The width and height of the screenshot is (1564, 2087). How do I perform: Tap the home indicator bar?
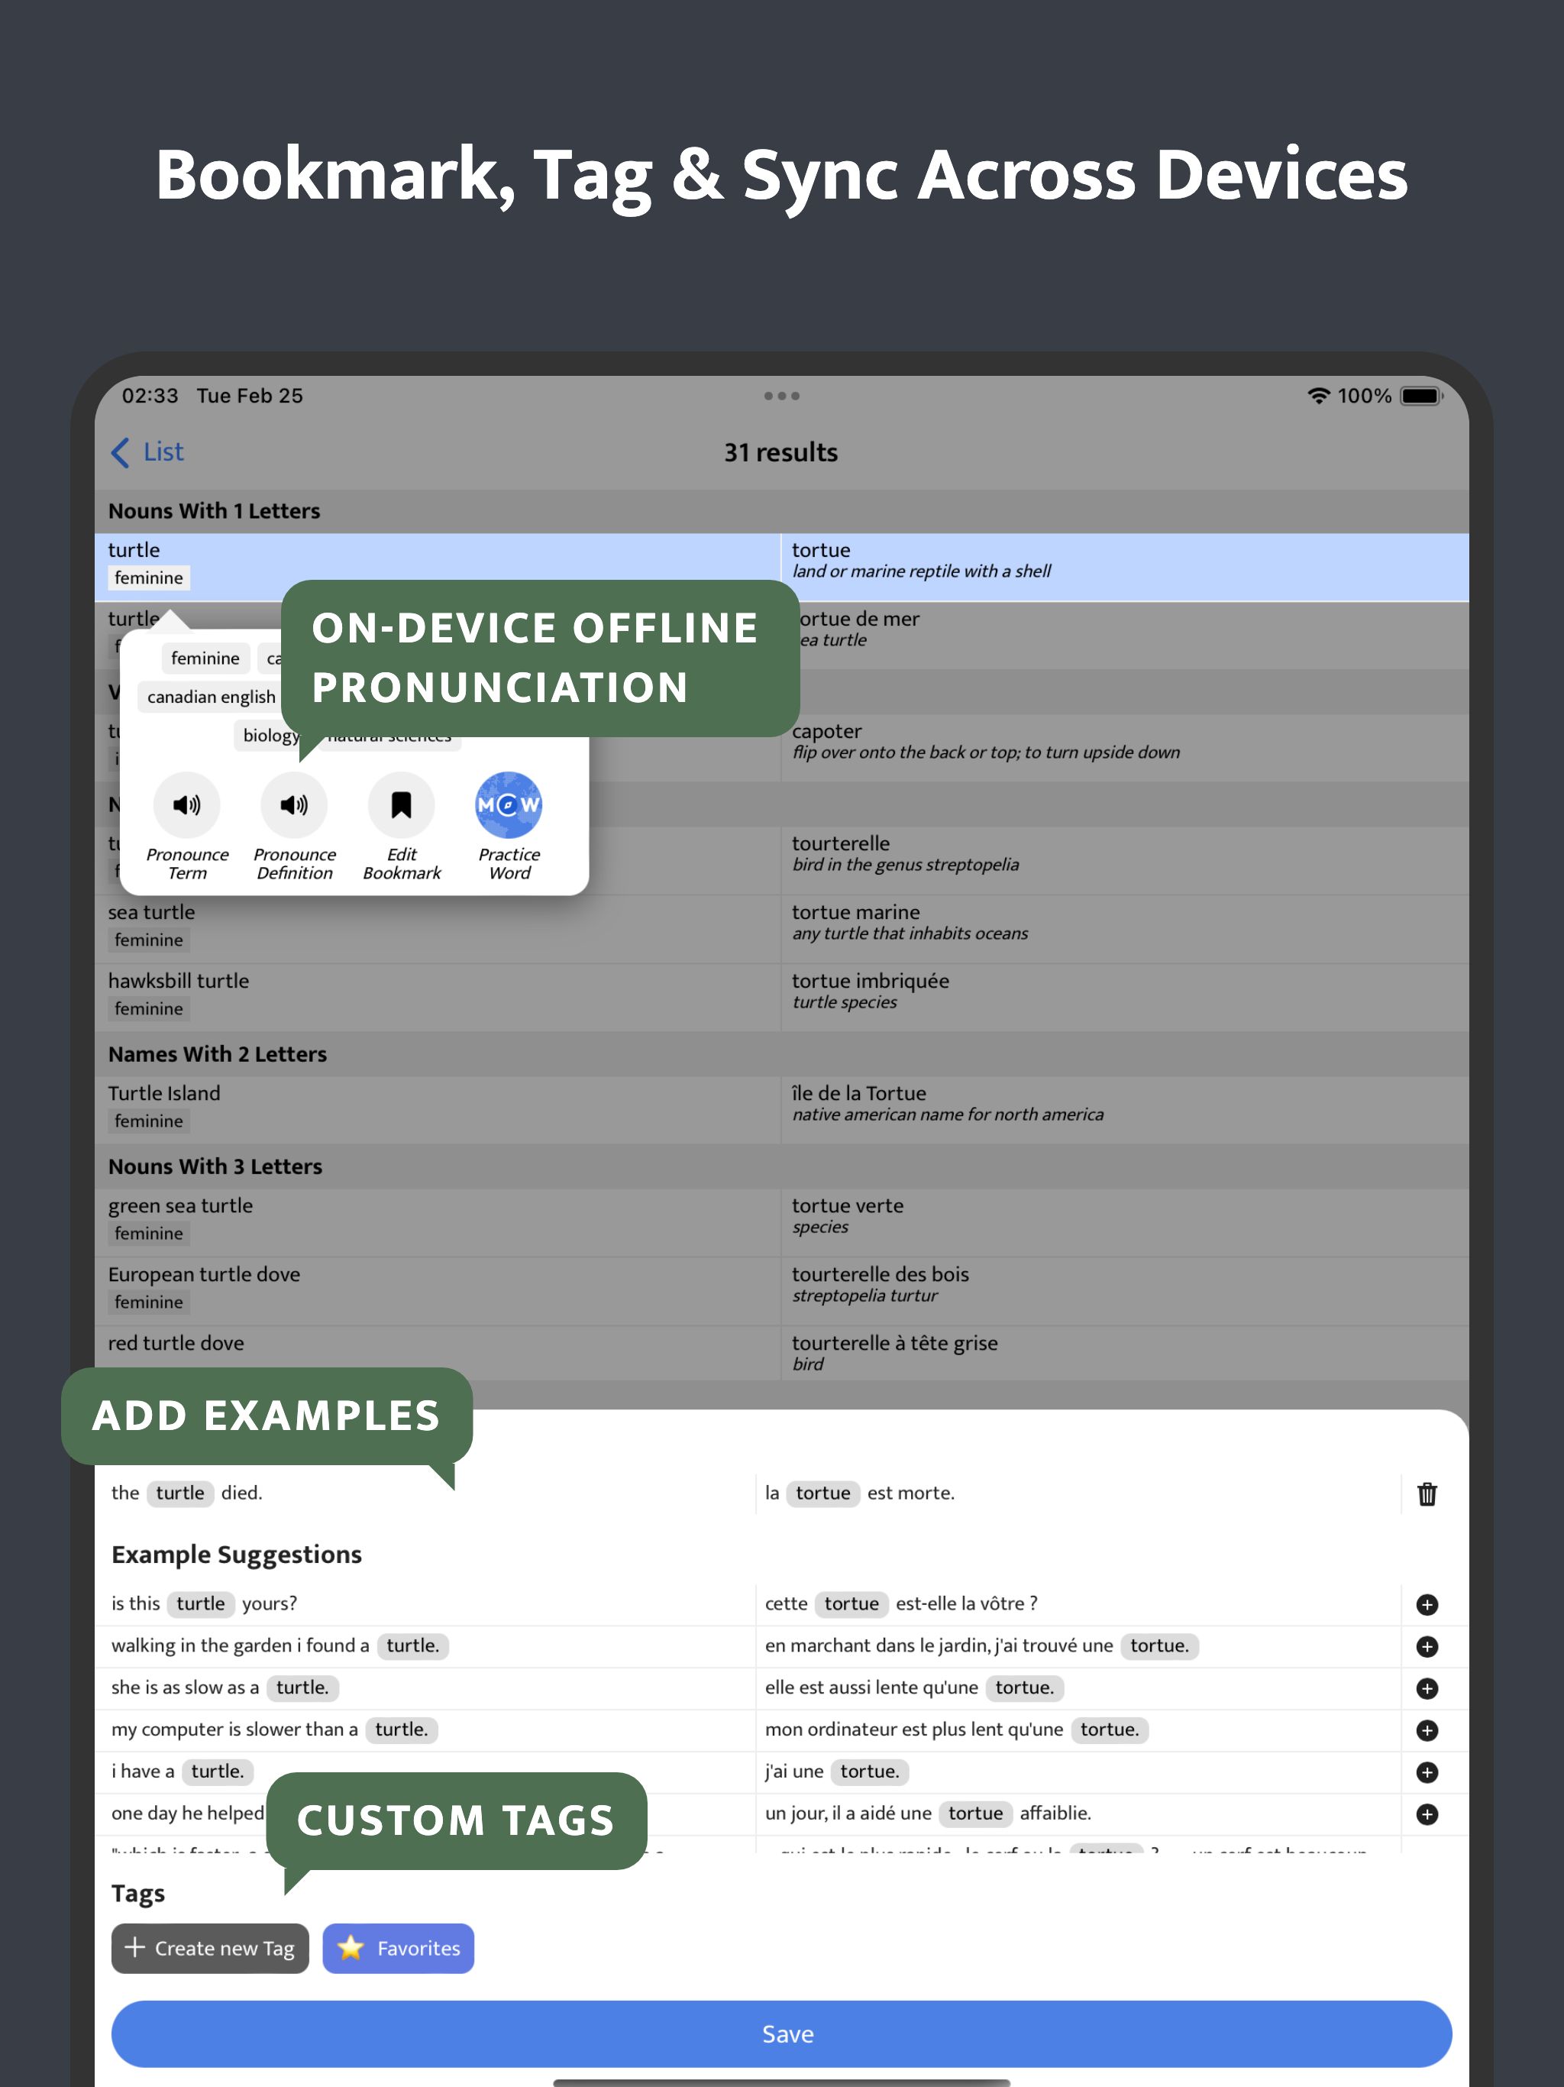click(782, 2082)
